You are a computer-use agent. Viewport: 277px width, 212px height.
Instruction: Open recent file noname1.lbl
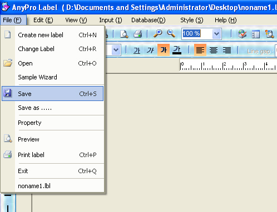pyautogui.click(x=53, y=186)
